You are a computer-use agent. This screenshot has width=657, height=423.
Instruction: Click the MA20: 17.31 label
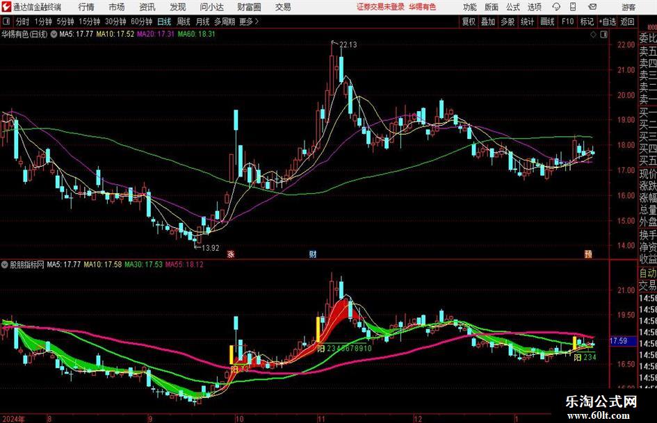pyautogui.click(x=156, y=34)
